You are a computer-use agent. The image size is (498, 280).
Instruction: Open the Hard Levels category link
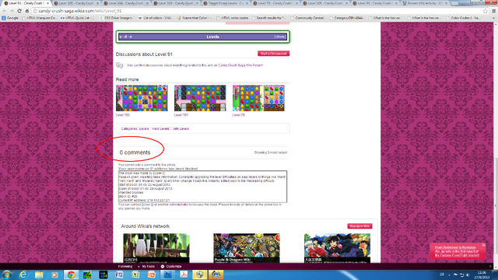160,129
